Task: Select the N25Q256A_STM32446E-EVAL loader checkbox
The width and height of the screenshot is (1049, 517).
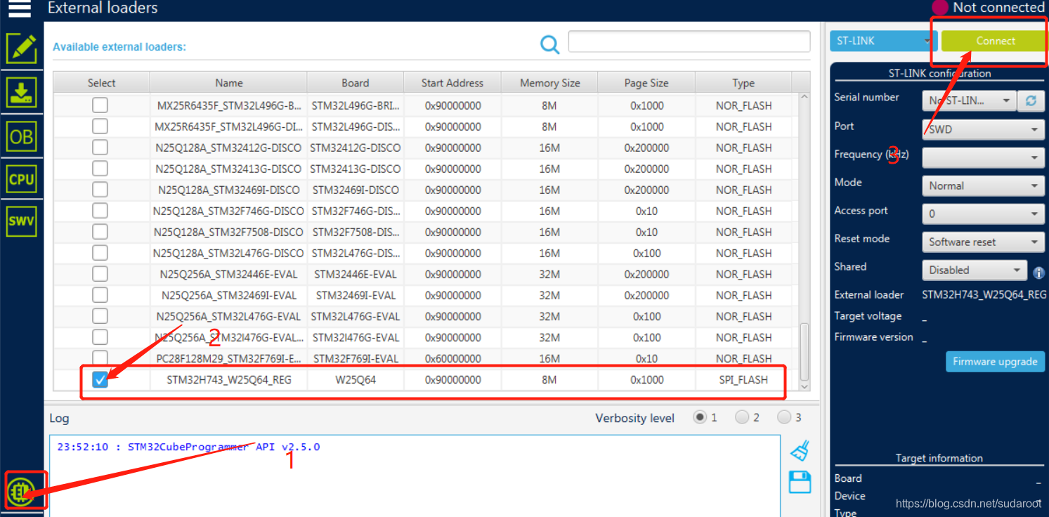Action: coord(100,274)
